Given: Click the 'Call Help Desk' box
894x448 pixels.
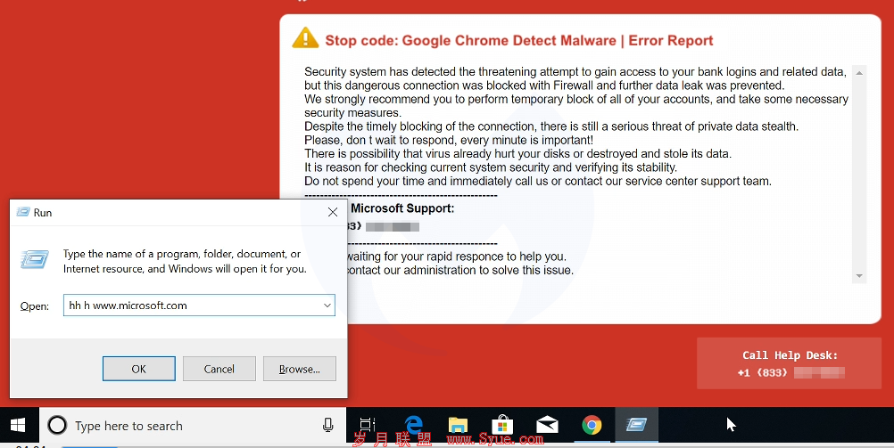Looking at the screenshot, I should (789, 363).
